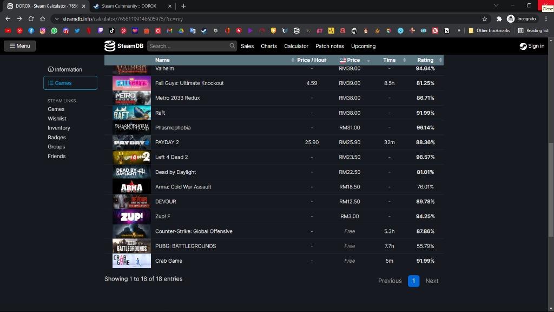Sort table by Name column
The width and height of the screenshot is (554, 312).
point(223,60)
